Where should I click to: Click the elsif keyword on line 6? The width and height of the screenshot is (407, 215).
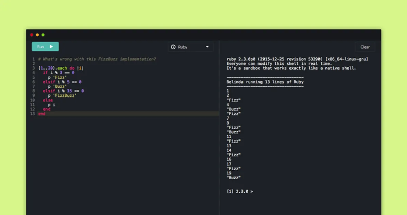[49, 82]
